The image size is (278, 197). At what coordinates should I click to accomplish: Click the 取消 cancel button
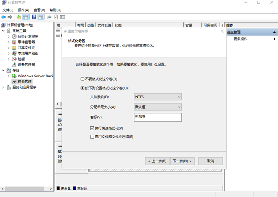point(211,161)
